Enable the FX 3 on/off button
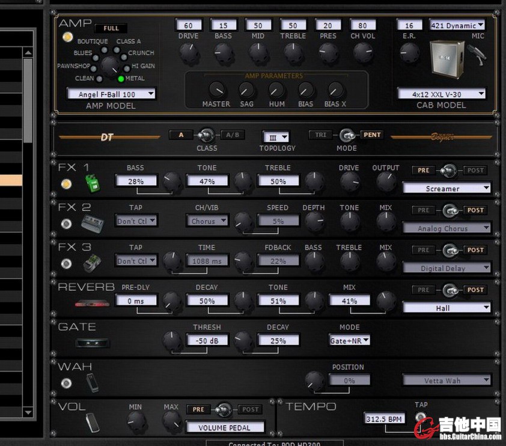 coord(66,264)
